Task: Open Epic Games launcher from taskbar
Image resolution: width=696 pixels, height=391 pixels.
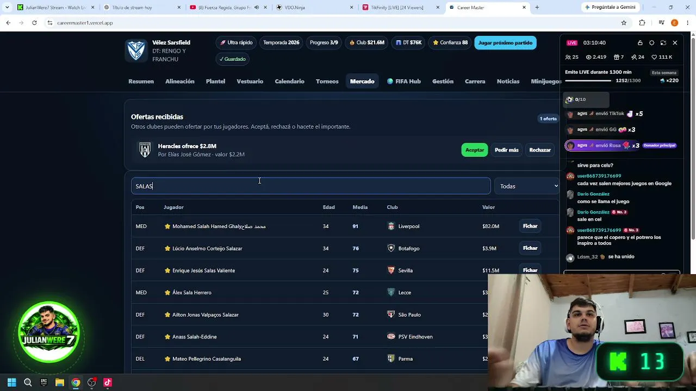Action: (43, 382)
